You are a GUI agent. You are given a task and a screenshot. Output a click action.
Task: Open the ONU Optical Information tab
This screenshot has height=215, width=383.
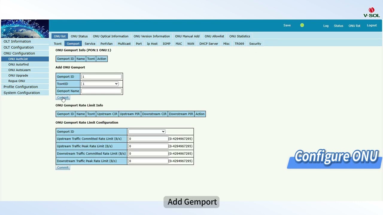pos(110,36)
